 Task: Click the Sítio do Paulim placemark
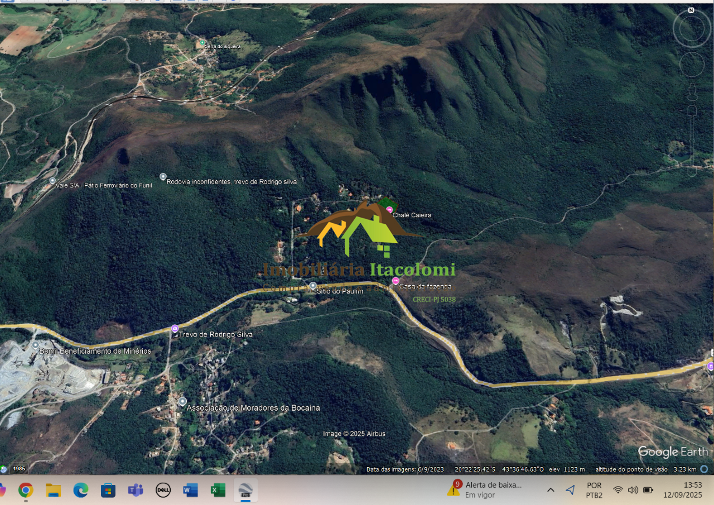pyautogui.click(x=313, y=286)
